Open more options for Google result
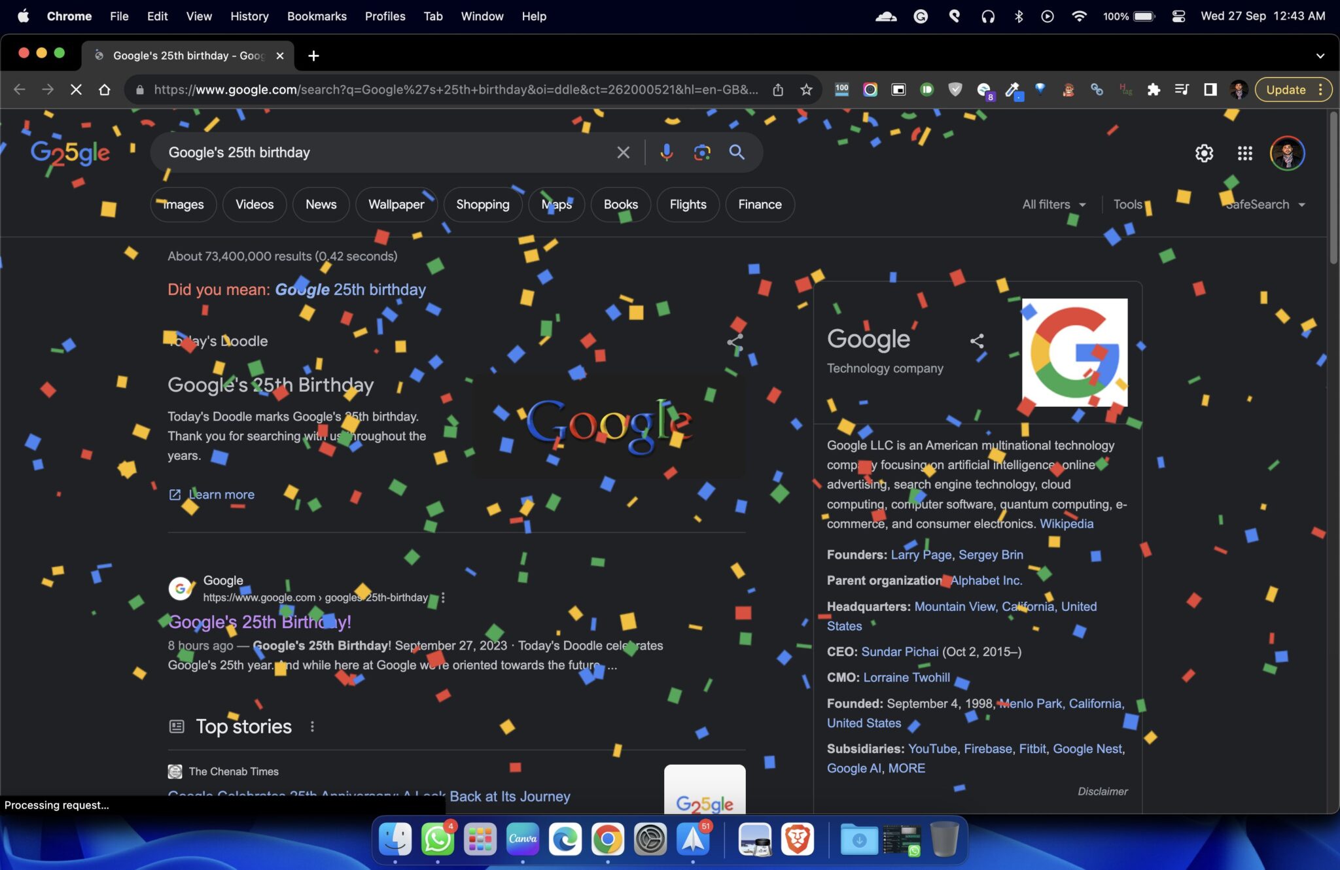The image size is (1340, 870). coord(443,597)
